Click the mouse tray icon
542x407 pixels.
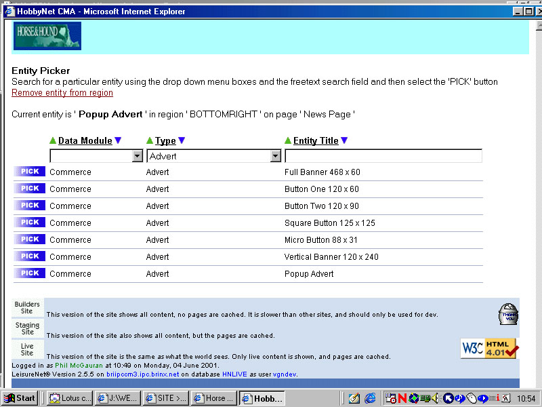point(471,398)
